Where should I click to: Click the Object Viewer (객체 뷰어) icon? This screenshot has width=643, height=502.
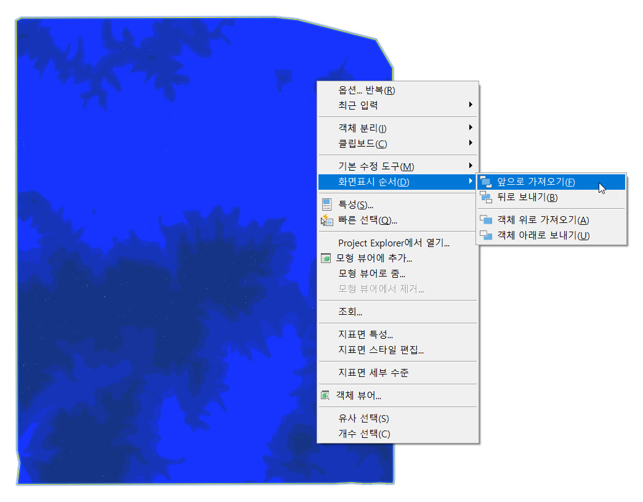click(x=326, y=395)
